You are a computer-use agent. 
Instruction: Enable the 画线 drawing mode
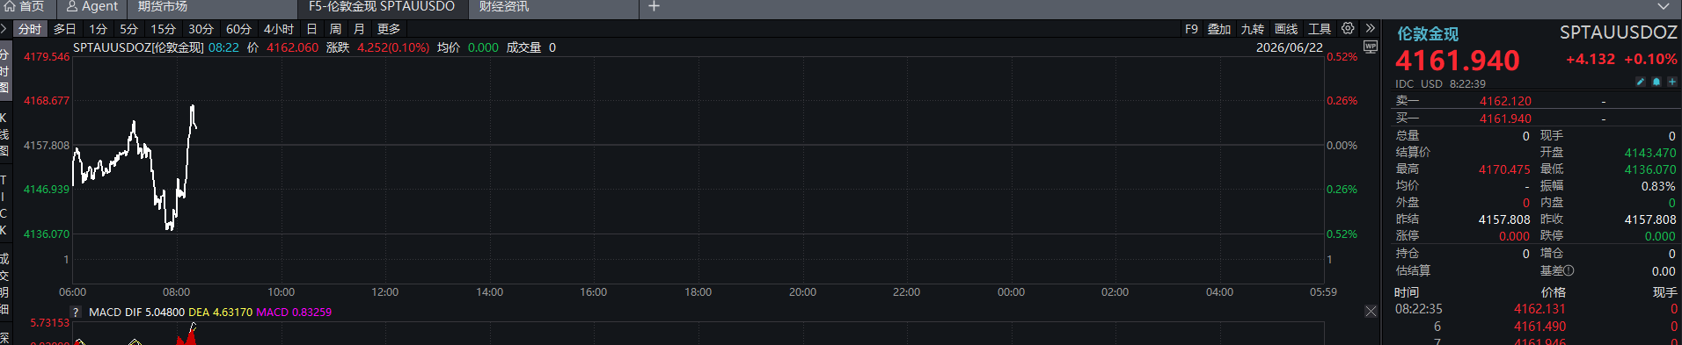click(x=1286, y=29)
